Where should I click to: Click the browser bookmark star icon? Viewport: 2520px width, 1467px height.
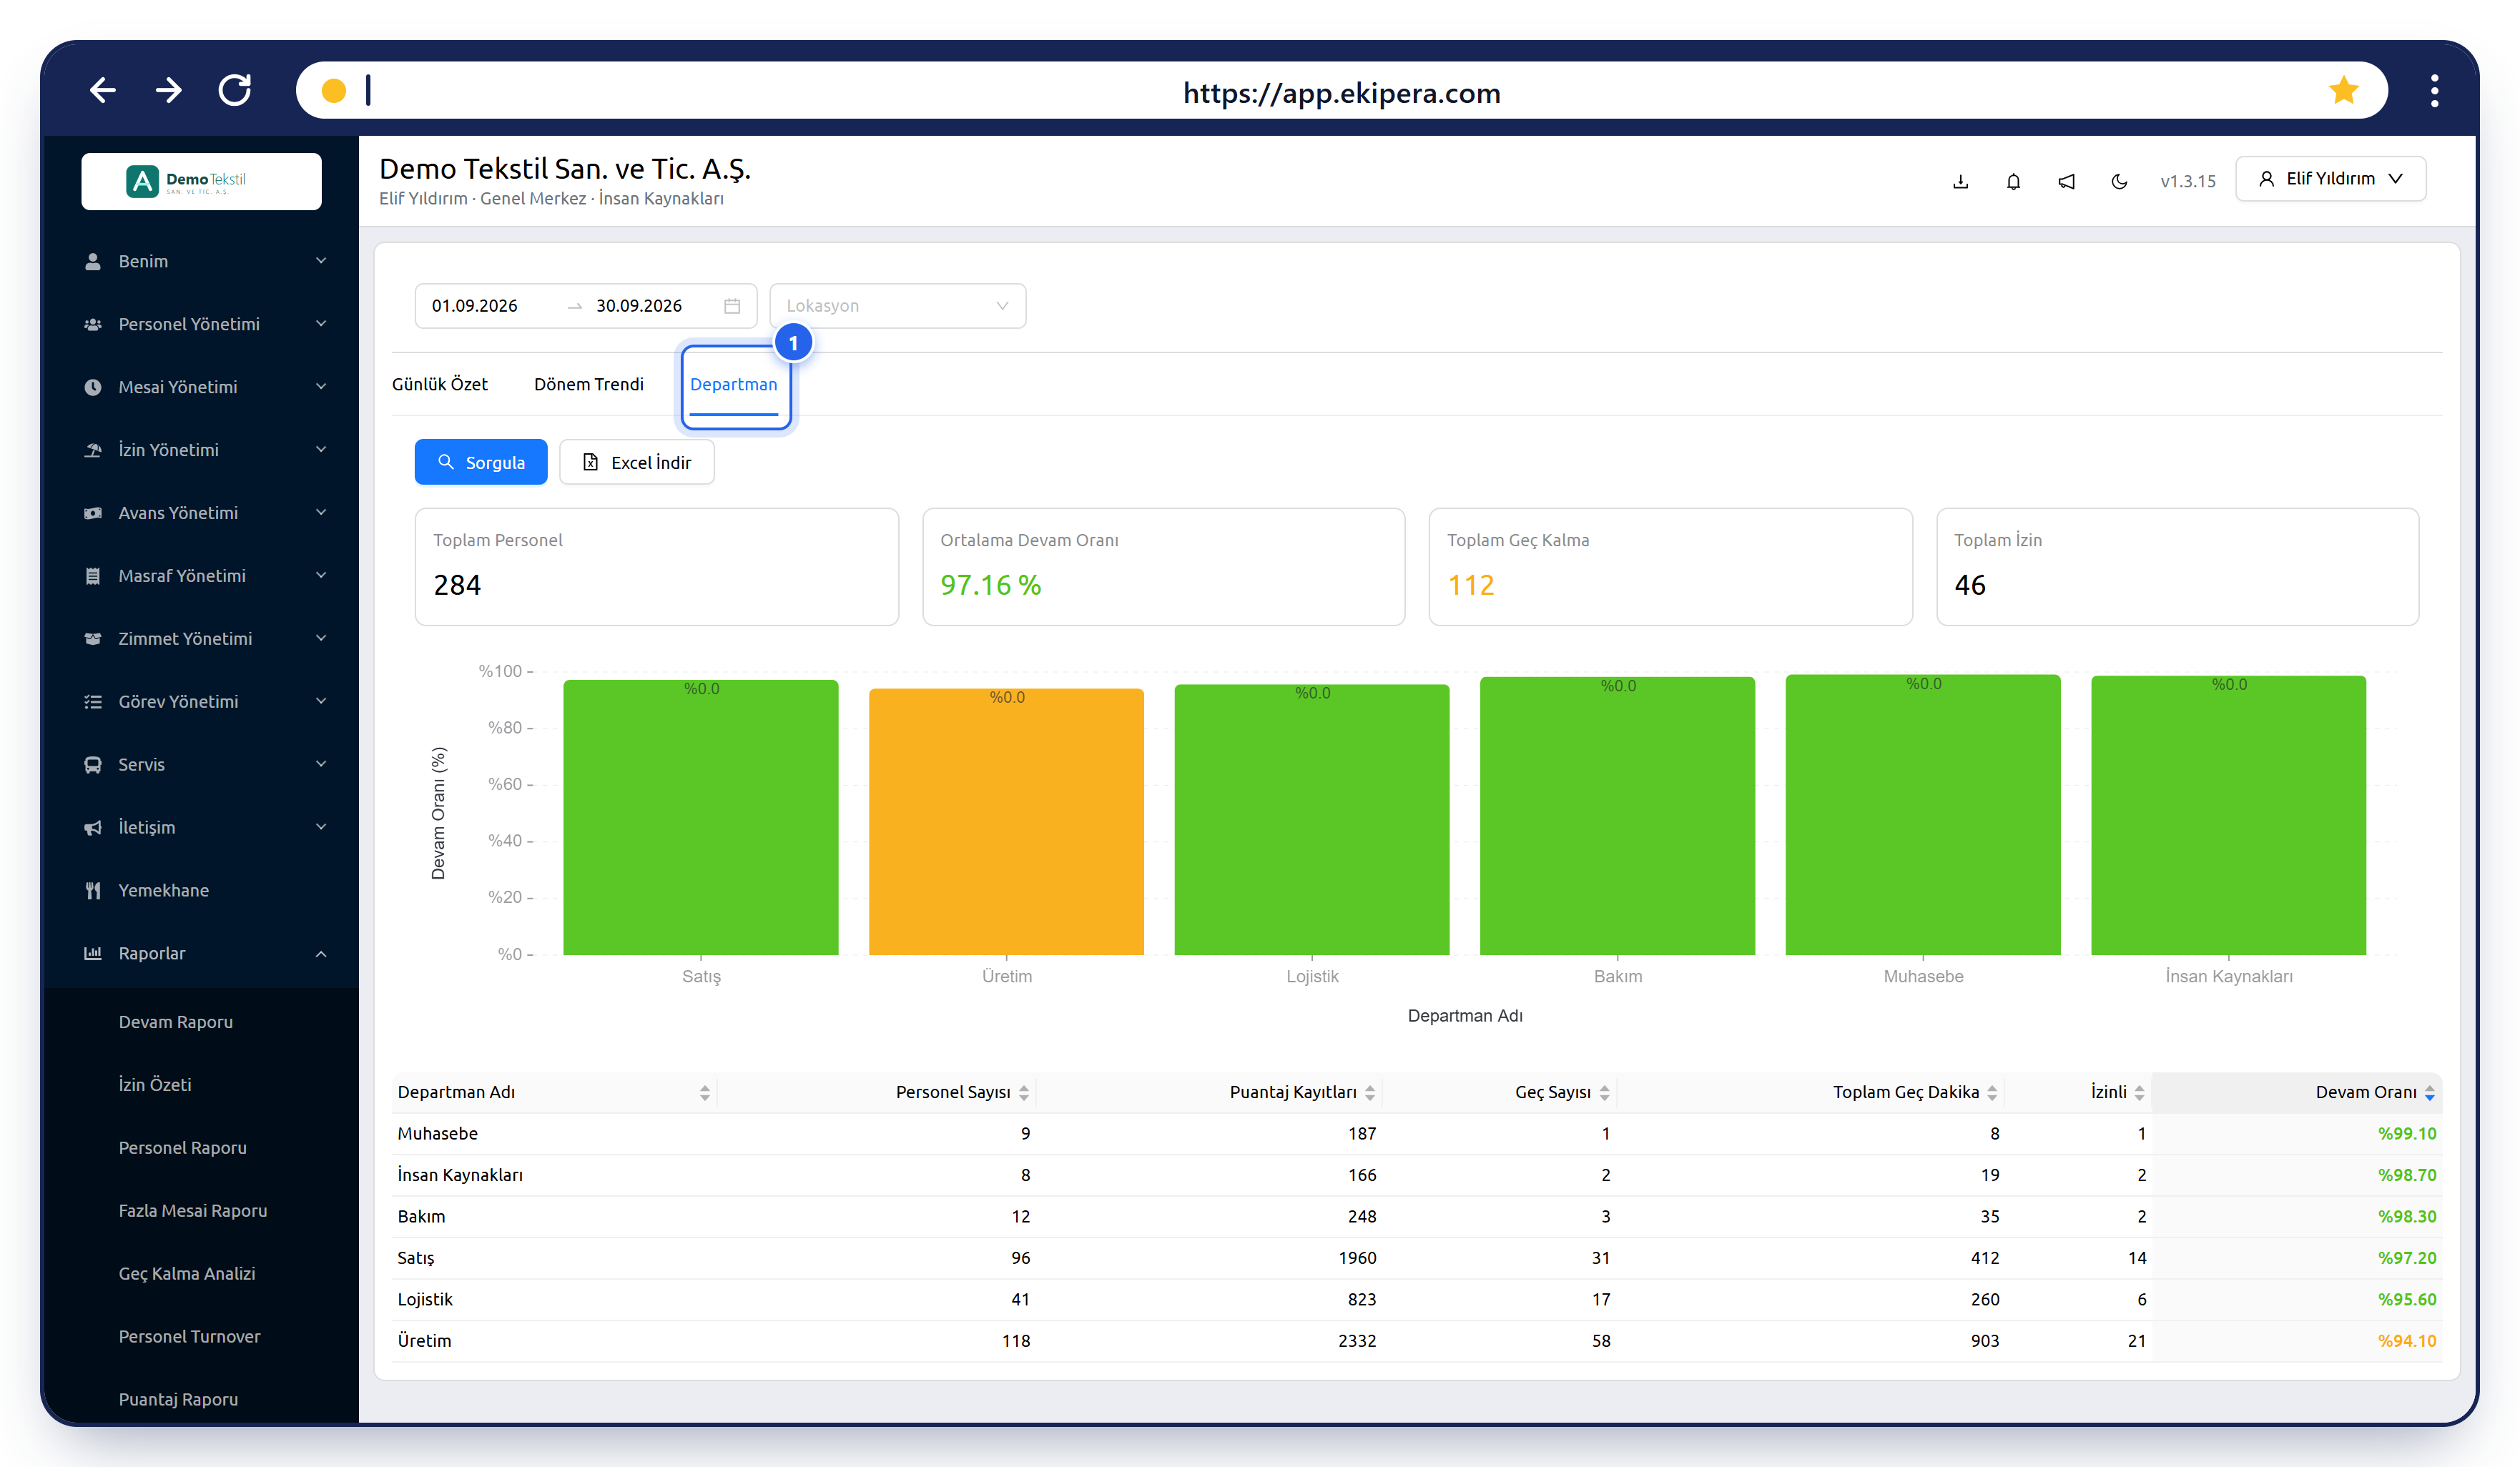(2343, 91)
